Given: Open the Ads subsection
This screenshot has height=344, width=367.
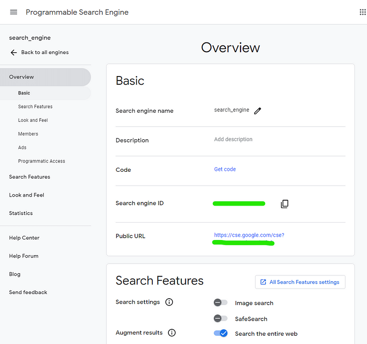Looking at the screenshot, I should 22,147.
